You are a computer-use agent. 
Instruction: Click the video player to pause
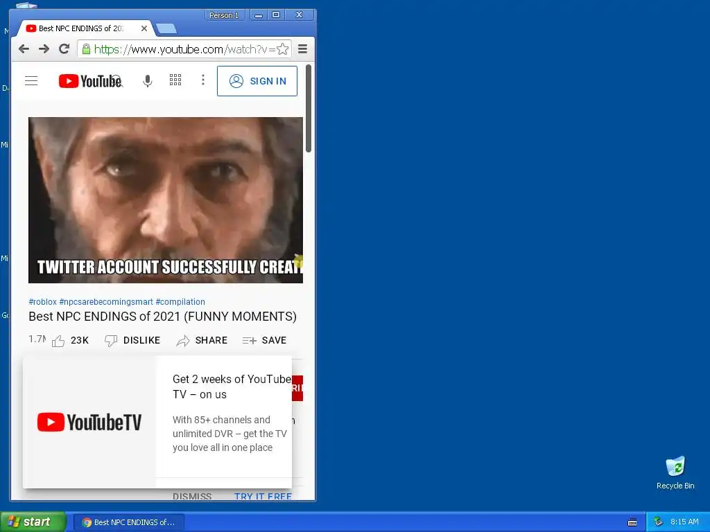point(166,200)
